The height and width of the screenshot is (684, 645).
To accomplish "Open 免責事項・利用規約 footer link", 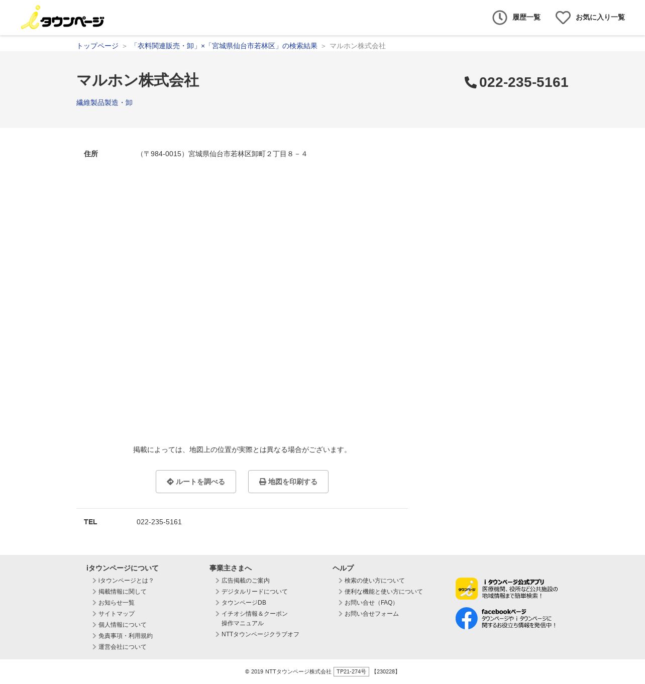I will [126, 636].
